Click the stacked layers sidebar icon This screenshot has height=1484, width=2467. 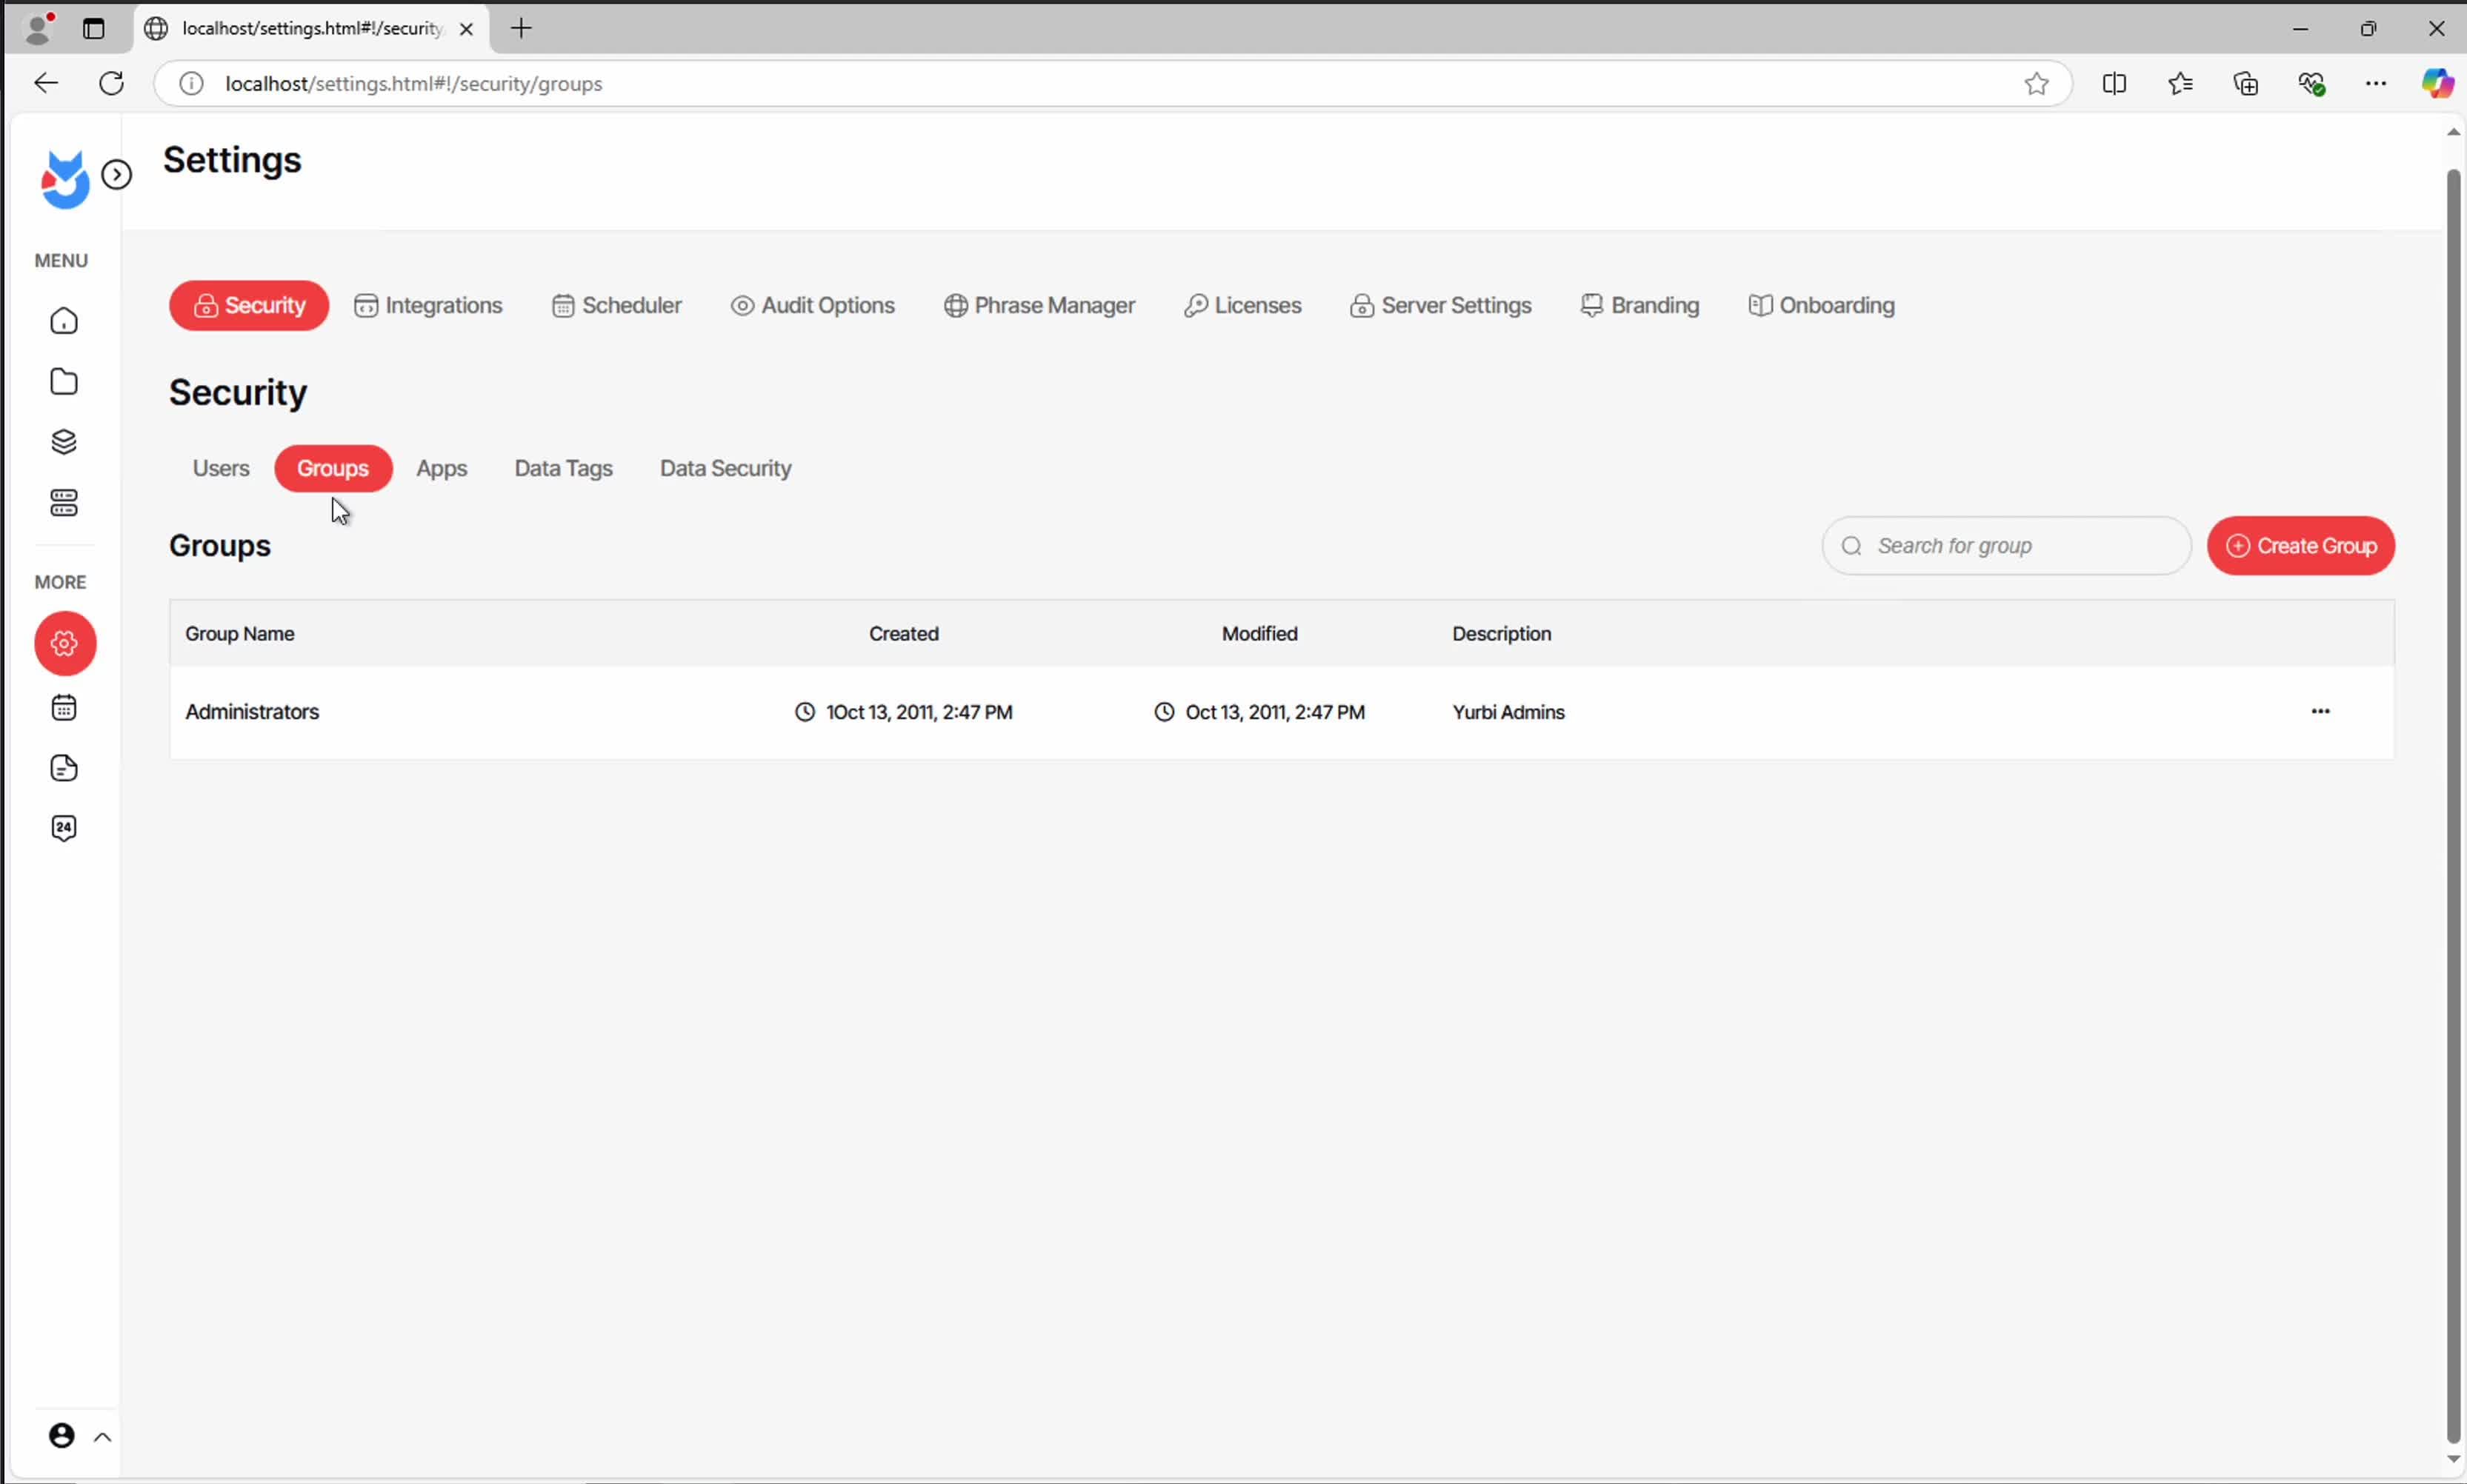tap(64, 442)
